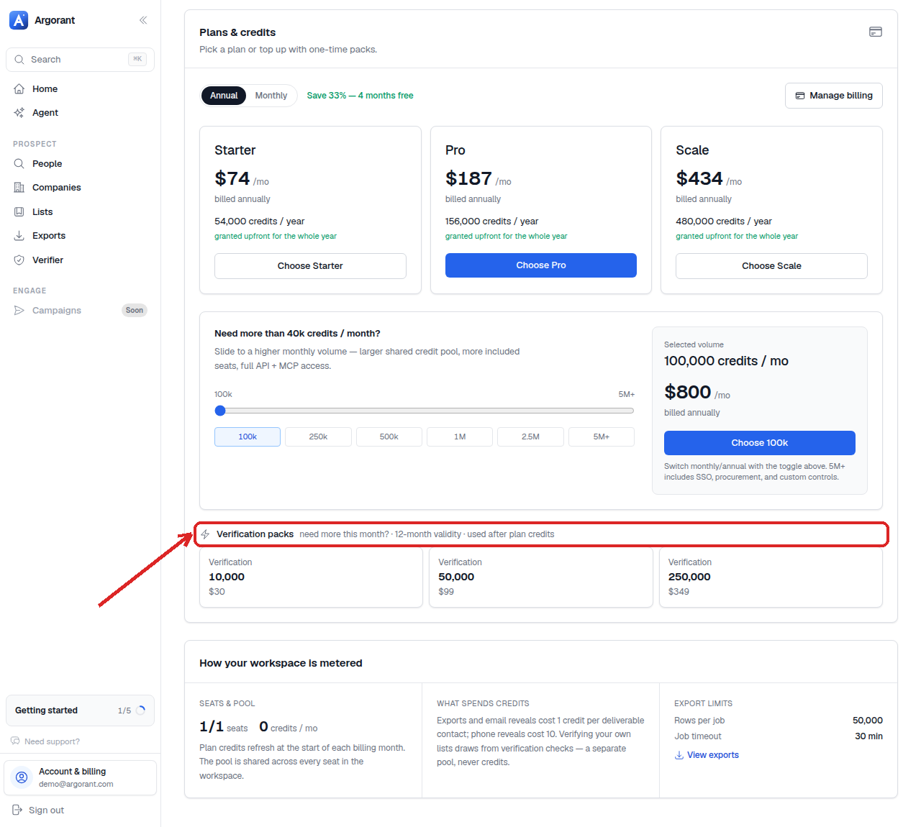Select the 1M volume preset

(x=460, y=437)
